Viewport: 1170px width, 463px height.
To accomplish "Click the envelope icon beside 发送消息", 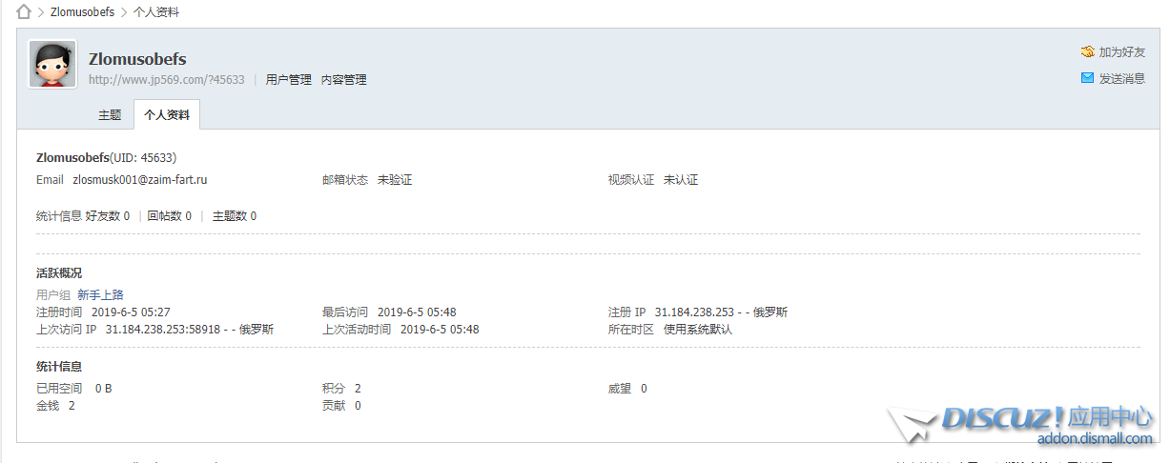I will [1087, 78].
